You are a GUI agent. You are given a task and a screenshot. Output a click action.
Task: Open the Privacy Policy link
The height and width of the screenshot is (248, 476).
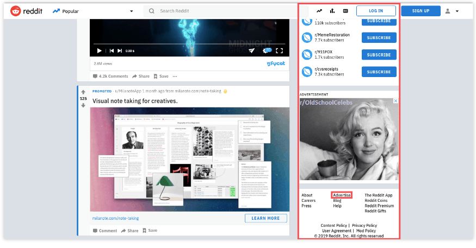pos(364,225)
